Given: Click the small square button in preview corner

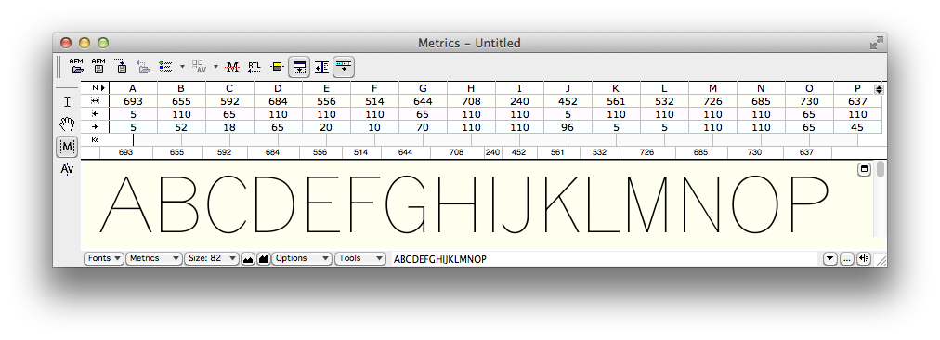Looking at the screenshot, I should point(864,170).
